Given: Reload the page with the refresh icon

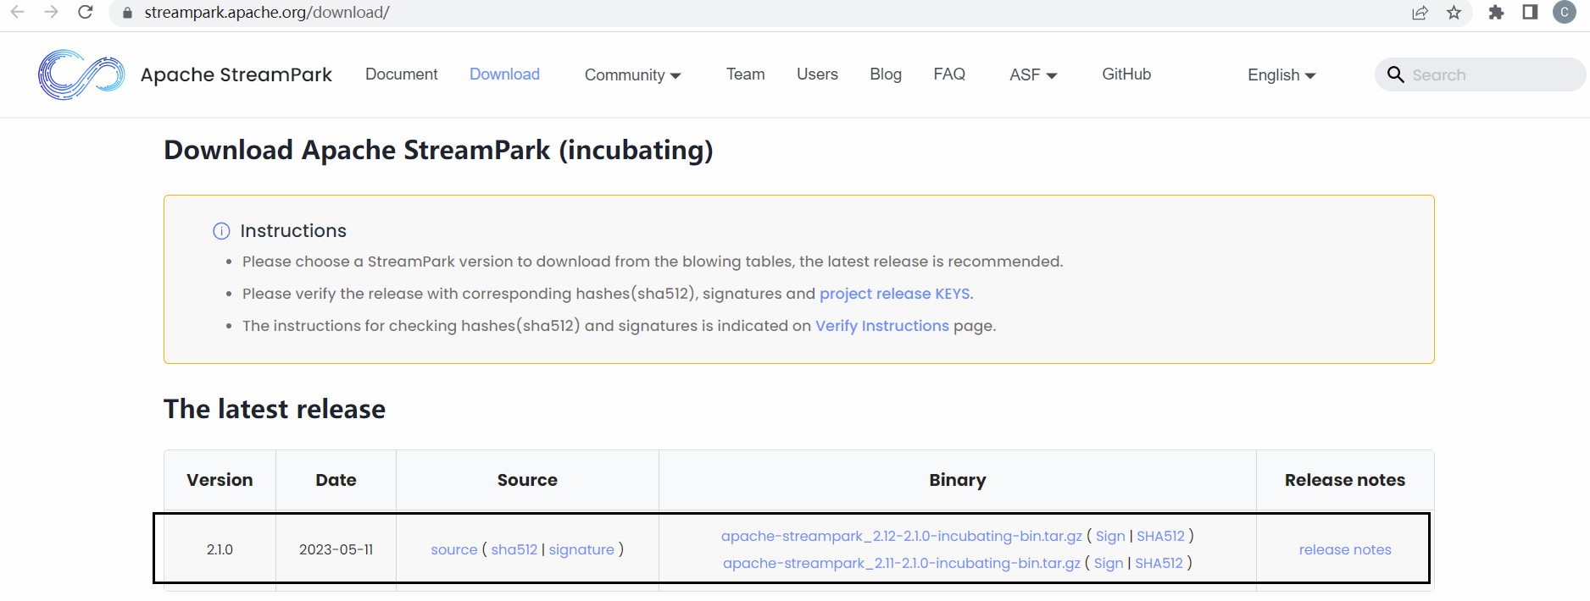Looking at the screenshot, I should pos(85,13).
